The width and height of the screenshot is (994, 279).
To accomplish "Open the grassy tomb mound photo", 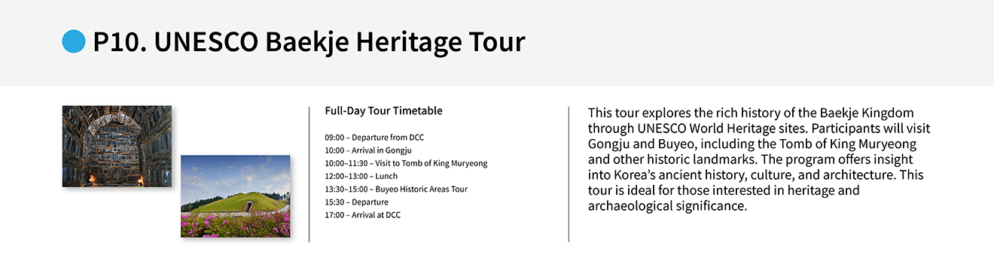I will click(x=236, y=196).
